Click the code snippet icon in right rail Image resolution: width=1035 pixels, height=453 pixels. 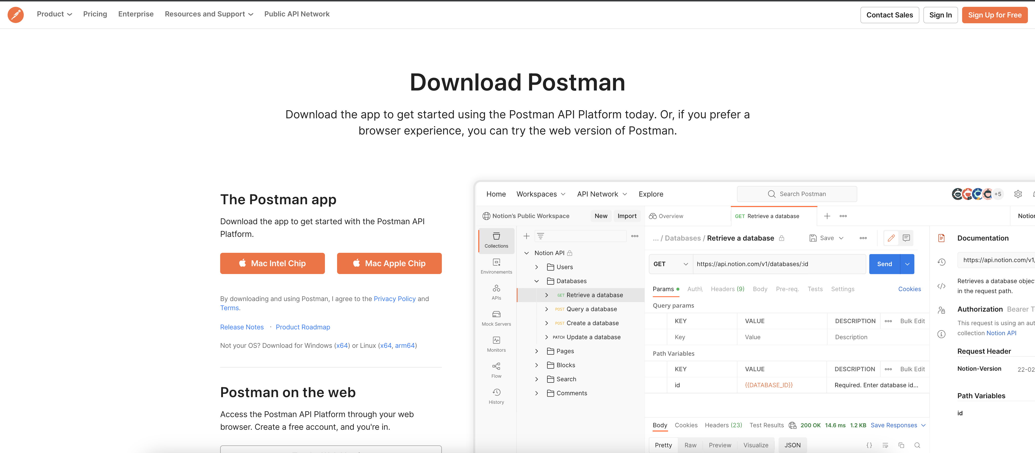pos(941,286)
